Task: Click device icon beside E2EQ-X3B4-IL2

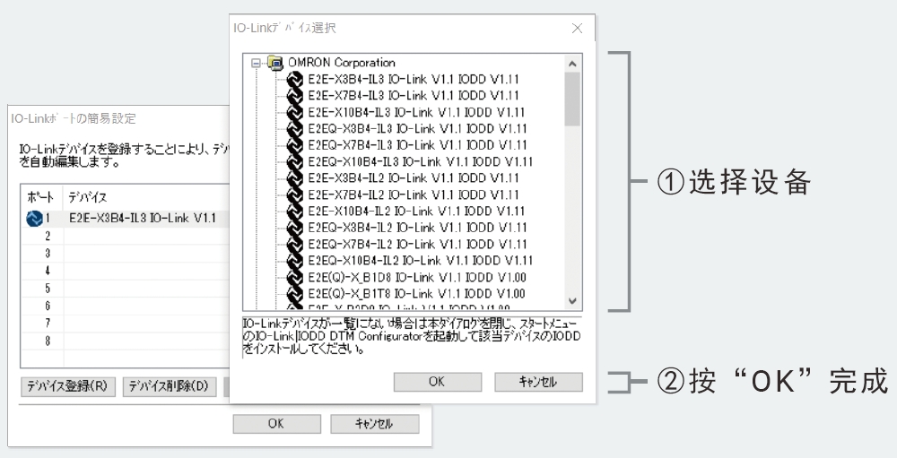Action: coord(294,228)
